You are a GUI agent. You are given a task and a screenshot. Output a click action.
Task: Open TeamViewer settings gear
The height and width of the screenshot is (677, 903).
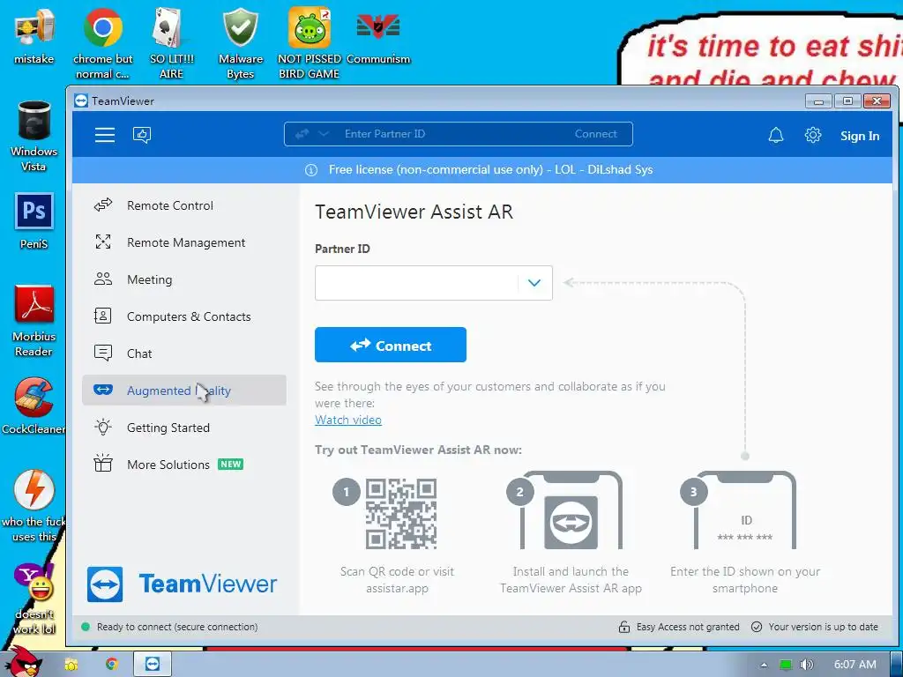[x=812, y=135]
